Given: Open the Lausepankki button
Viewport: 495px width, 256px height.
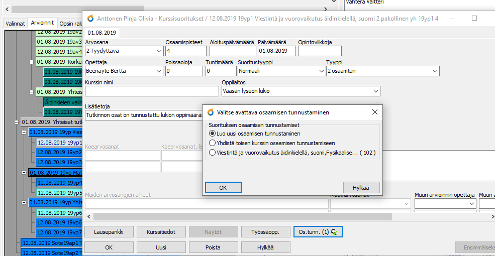Looking at the screenshot, I should [x=109, y=232].
